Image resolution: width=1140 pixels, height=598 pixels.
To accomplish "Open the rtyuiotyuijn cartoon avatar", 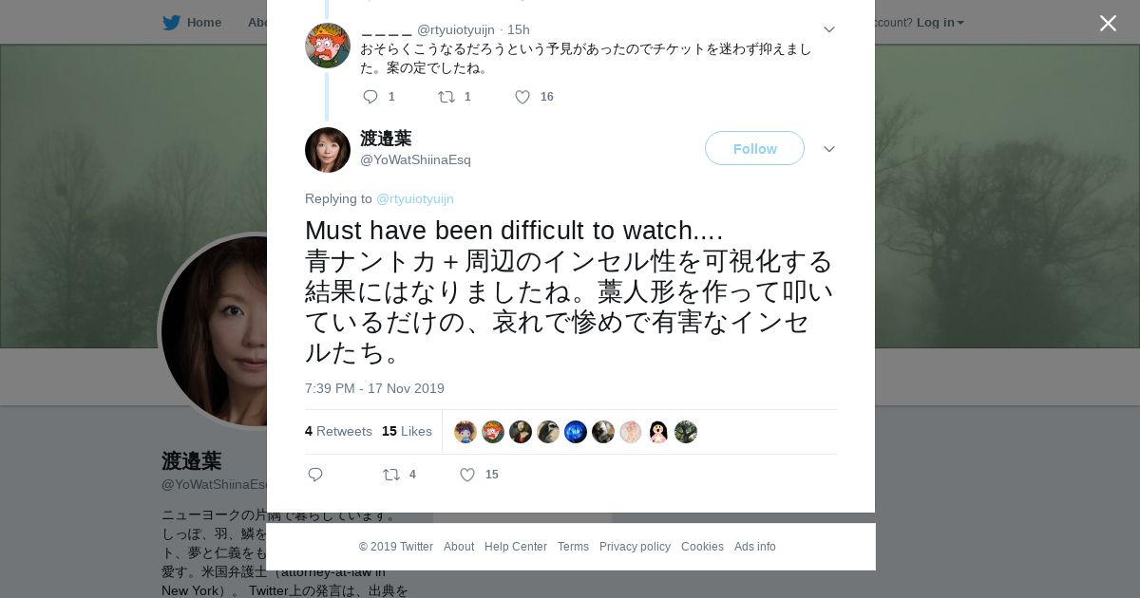I will click(328, 46).
